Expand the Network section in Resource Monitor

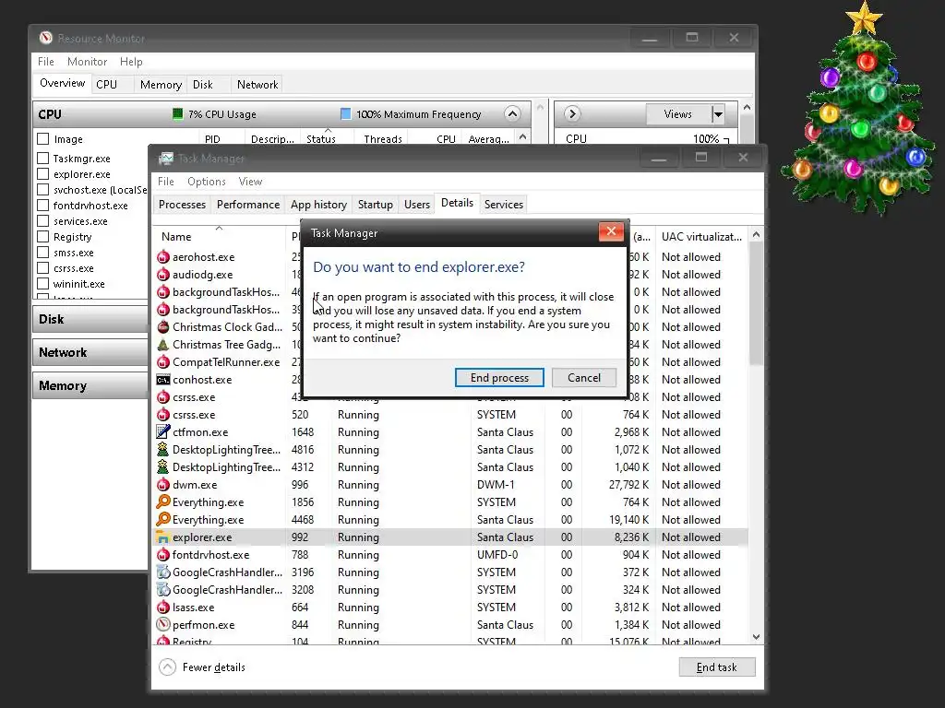[90, 352]
